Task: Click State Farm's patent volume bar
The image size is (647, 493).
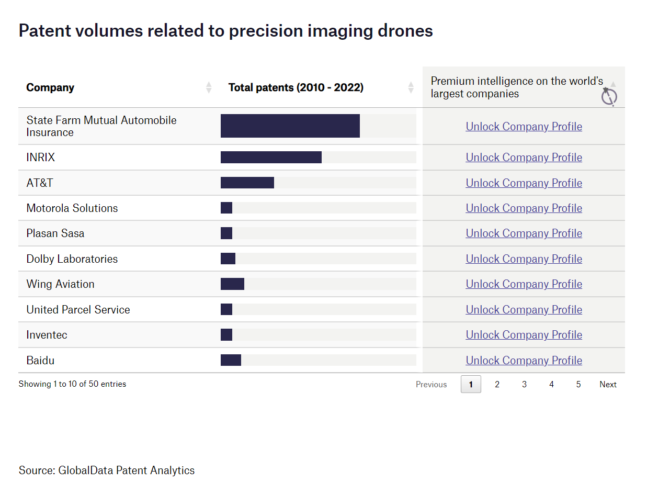Action: (x=290, y=126)
